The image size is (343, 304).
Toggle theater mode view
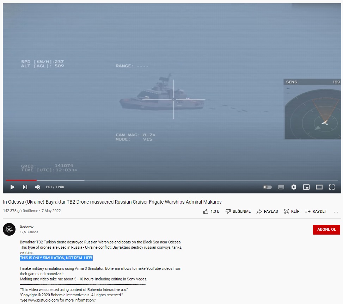click(x=319, y=187)
